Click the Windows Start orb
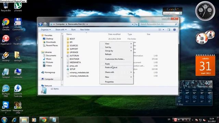Viewport: 219px width, 123px height. pyautogui.click(x=4, y=120)
